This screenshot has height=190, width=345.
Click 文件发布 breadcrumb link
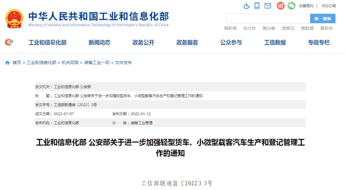click(x=123, y=63)
